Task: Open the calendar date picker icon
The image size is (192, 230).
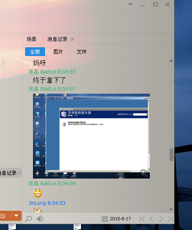Action: pyautogui.click(x=105, y=219)
